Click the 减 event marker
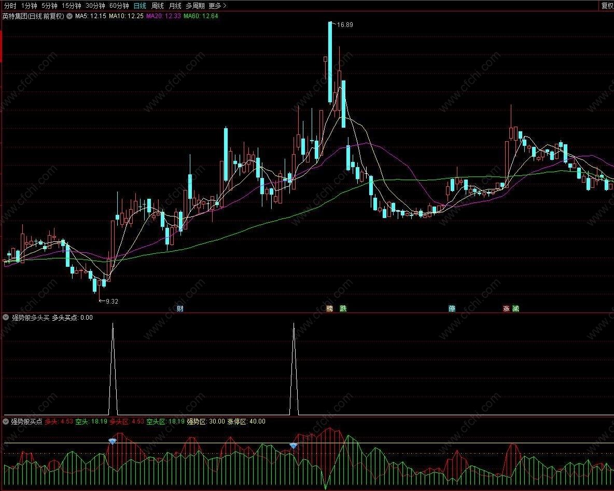The height and width of the screenshot is (491, 614). 515,308
